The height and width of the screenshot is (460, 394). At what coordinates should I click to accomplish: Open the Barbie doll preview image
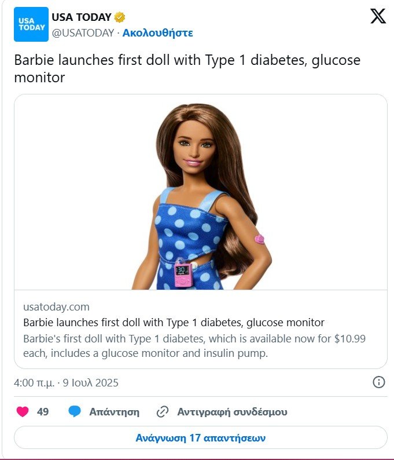pos(201,192)
